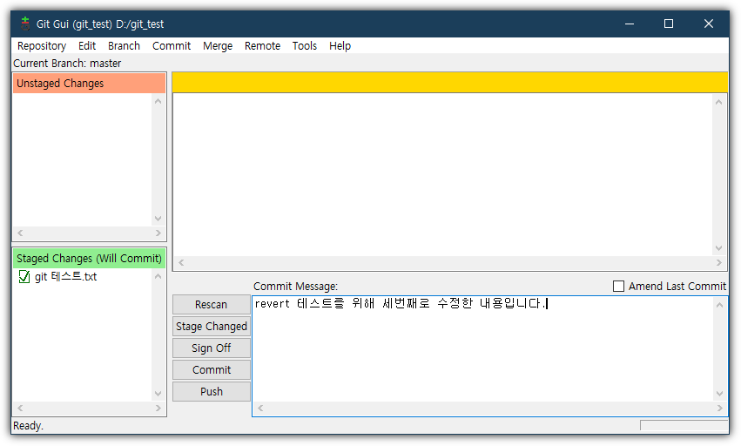Click right arrow of Unstaged Changes horizontal scrollbar
Screen dimensions: 741x446
(x=158, y=233)
